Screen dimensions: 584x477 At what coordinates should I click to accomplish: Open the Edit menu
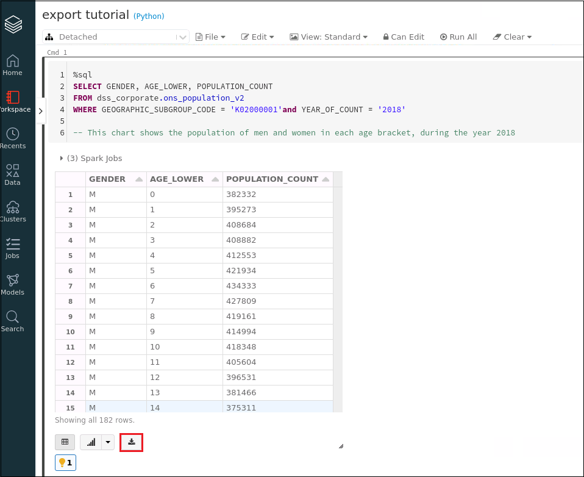tap(257, 37)
